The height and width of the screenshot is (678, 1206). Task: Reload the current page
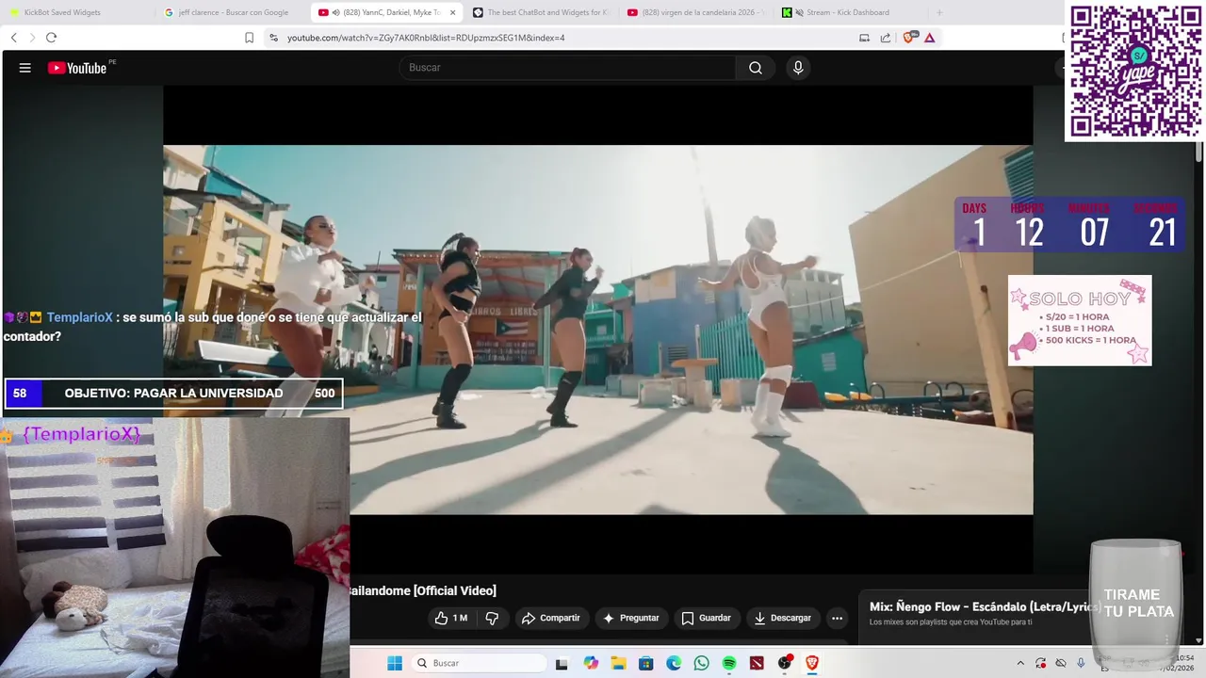[51, 38]
